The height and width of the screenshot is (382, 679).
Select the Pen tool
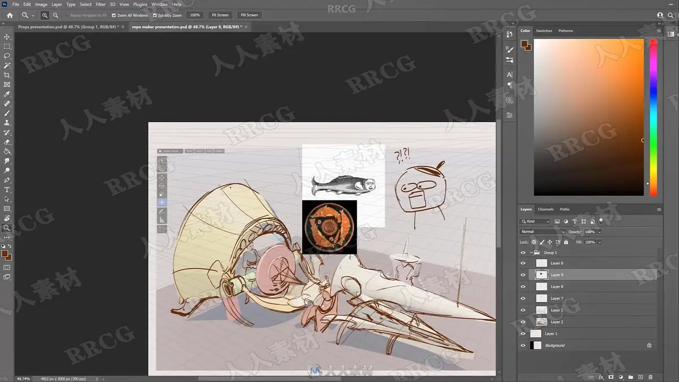(x=7, y=180)
